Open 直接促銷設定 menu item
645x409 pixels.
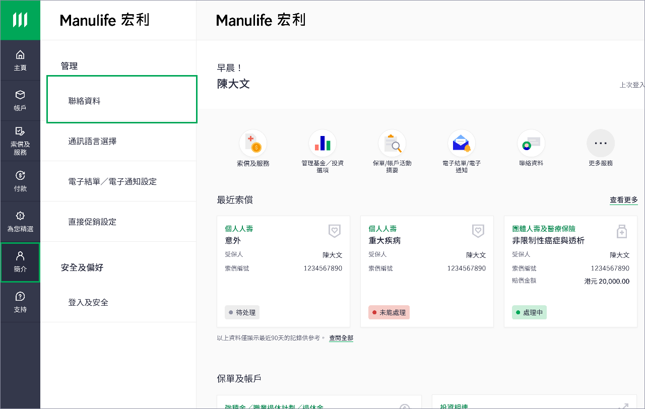(118, 222)
